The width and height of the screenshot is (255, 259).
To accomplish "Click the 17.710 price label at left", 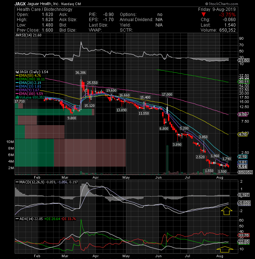I will pos(20,101).
